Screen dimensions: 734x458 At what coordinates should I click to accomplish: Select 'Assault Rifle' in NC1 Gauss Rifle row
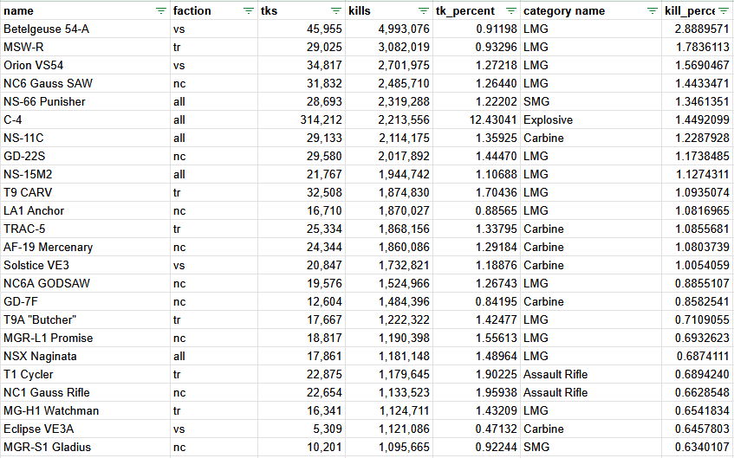point(591,393)
